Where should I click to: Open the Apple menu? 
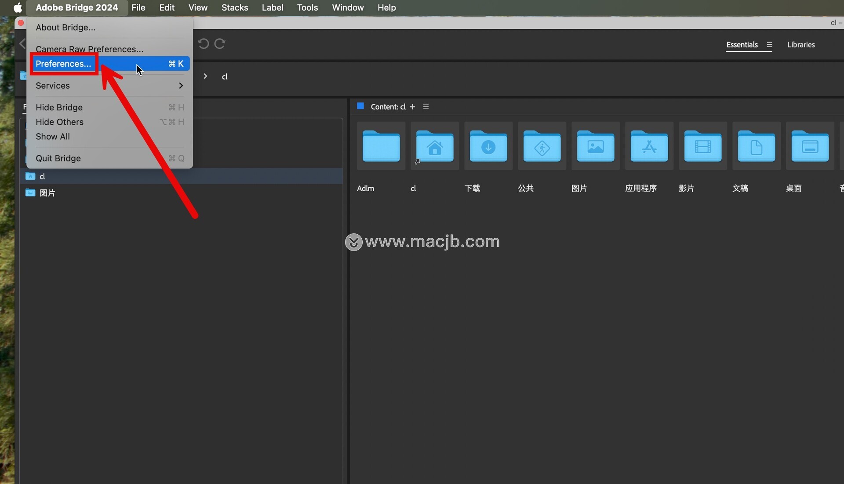(x=18, y=7)
